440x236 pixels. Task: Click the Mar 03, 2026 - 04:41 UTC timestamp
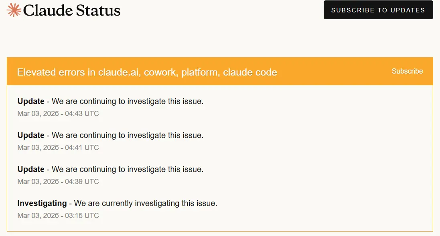point(58,148)
